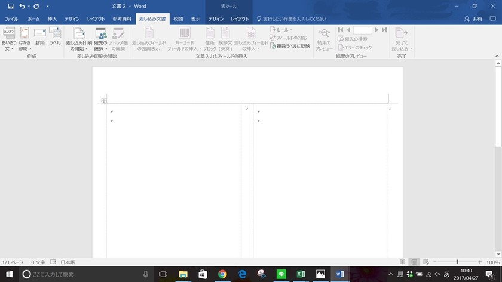Open Excel from the taskbar
Image resolution: width=502 pixels, height=282 pixels.
click(x=301, y=274)
